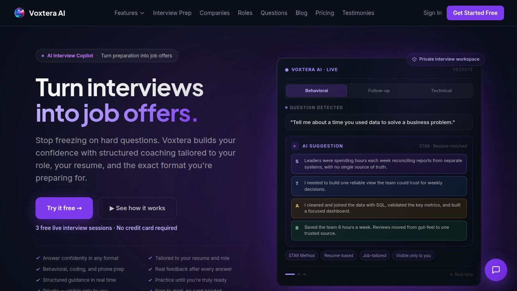Select the Behavioral tab

[x=317, y=91]
